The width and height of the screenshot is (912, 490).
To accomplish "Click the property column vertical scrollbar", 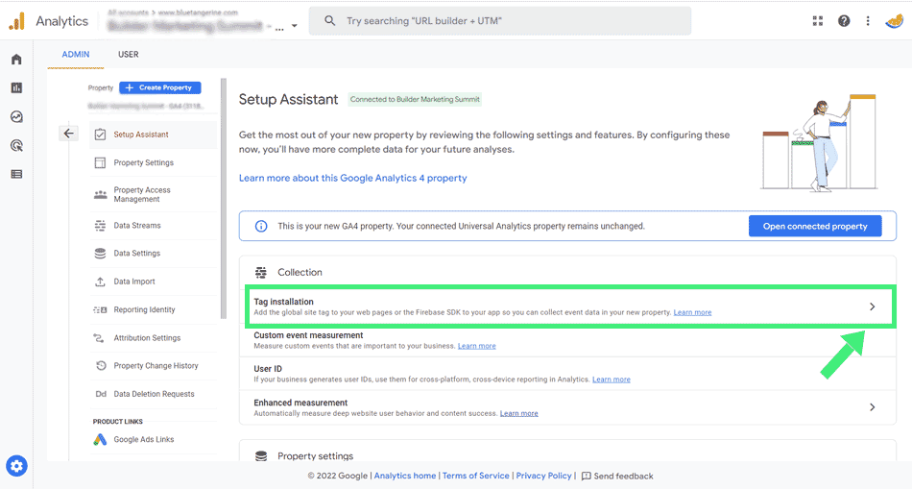I will (x=224, y=192).
